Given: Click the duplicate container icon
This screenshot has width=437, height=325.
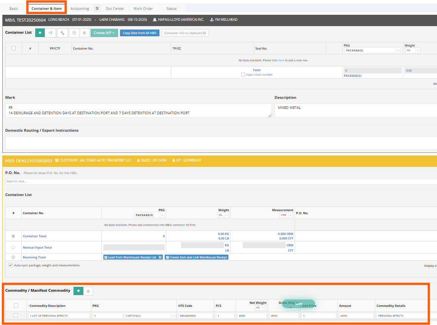Looking at the screenshot, I should [x=74, y=33].
